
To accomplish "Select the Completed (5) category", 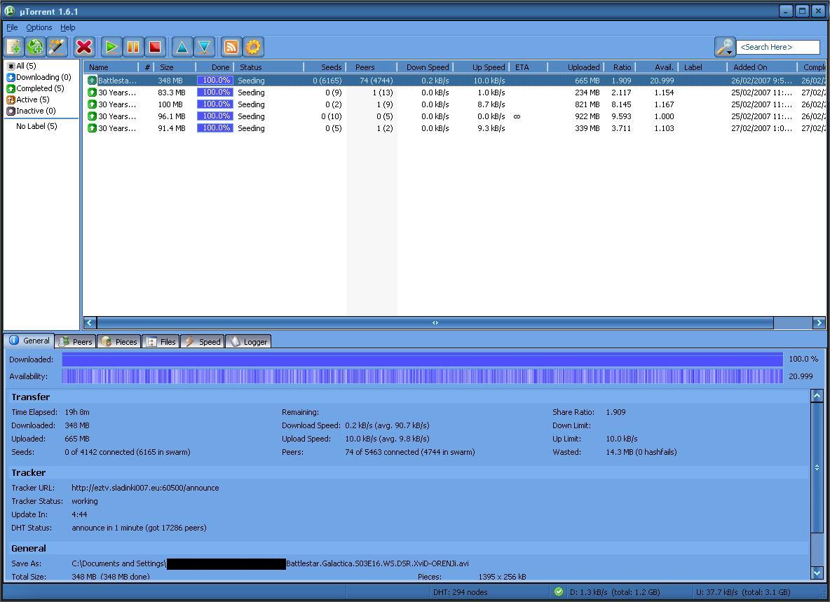I will [36, 88].
